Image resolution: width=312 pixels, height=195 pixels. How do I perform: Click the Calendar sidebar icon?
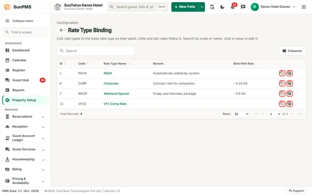click(7, 60)
